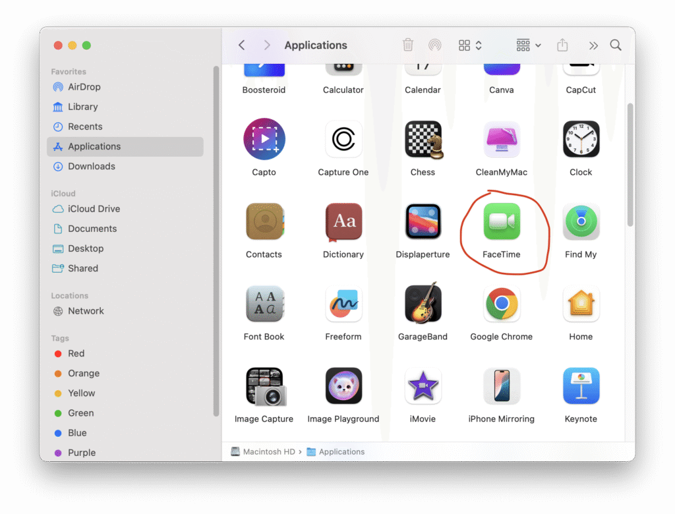The image size is (675, 514).
Task: Open iCloud Drive in the sidebar
Action: [x=125, y=209]
